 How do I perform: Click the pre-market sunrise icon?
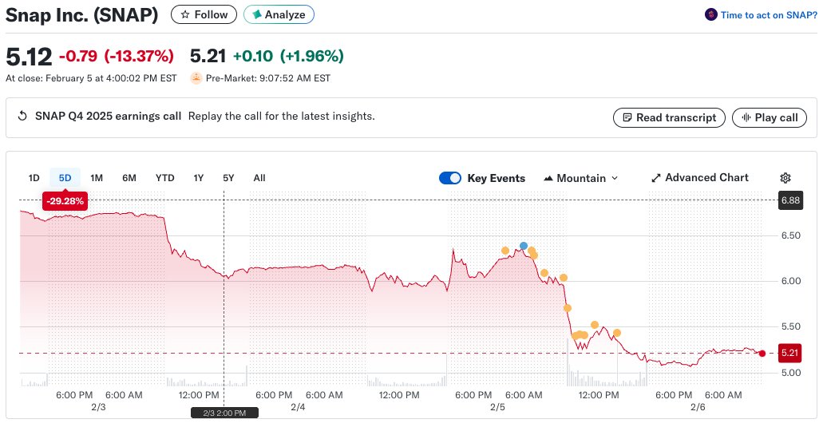pos(196,78)
